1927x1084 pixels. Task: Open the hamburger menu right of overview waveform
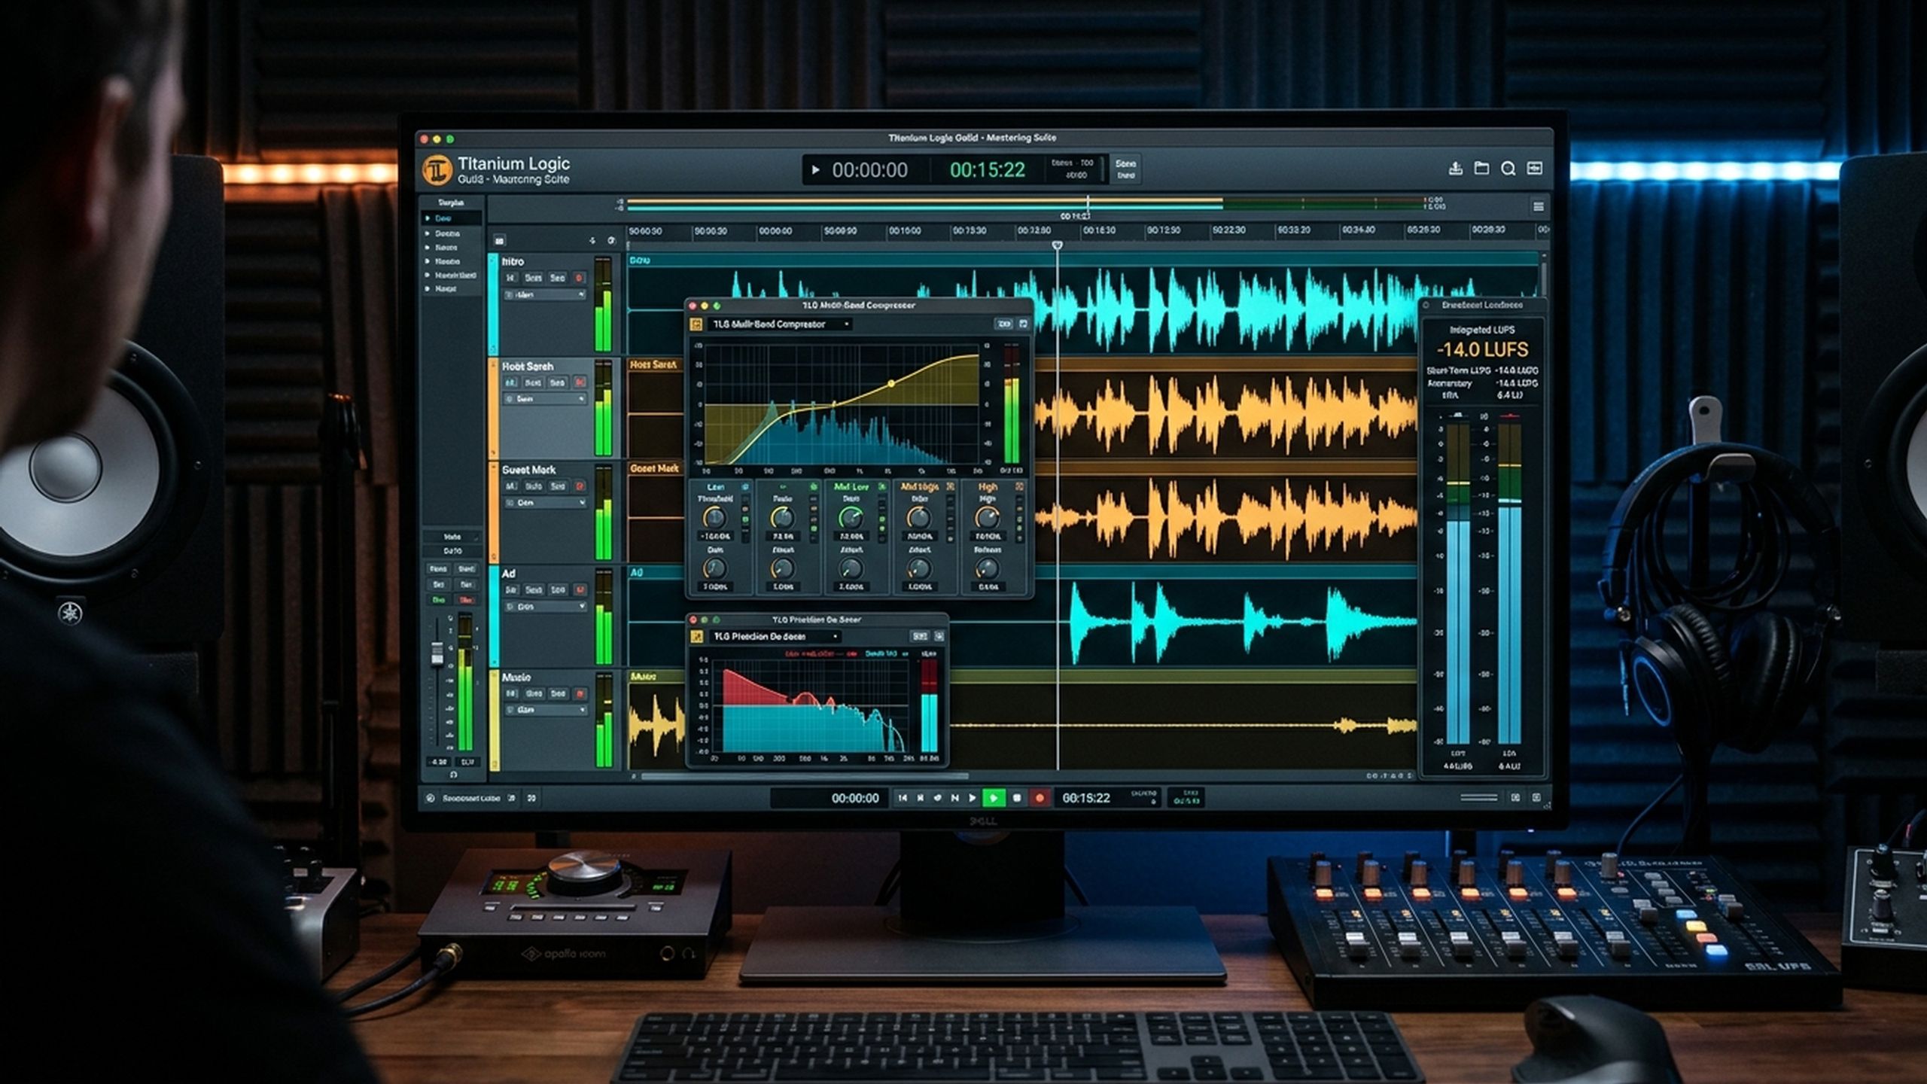click(x=1538, y=206)
